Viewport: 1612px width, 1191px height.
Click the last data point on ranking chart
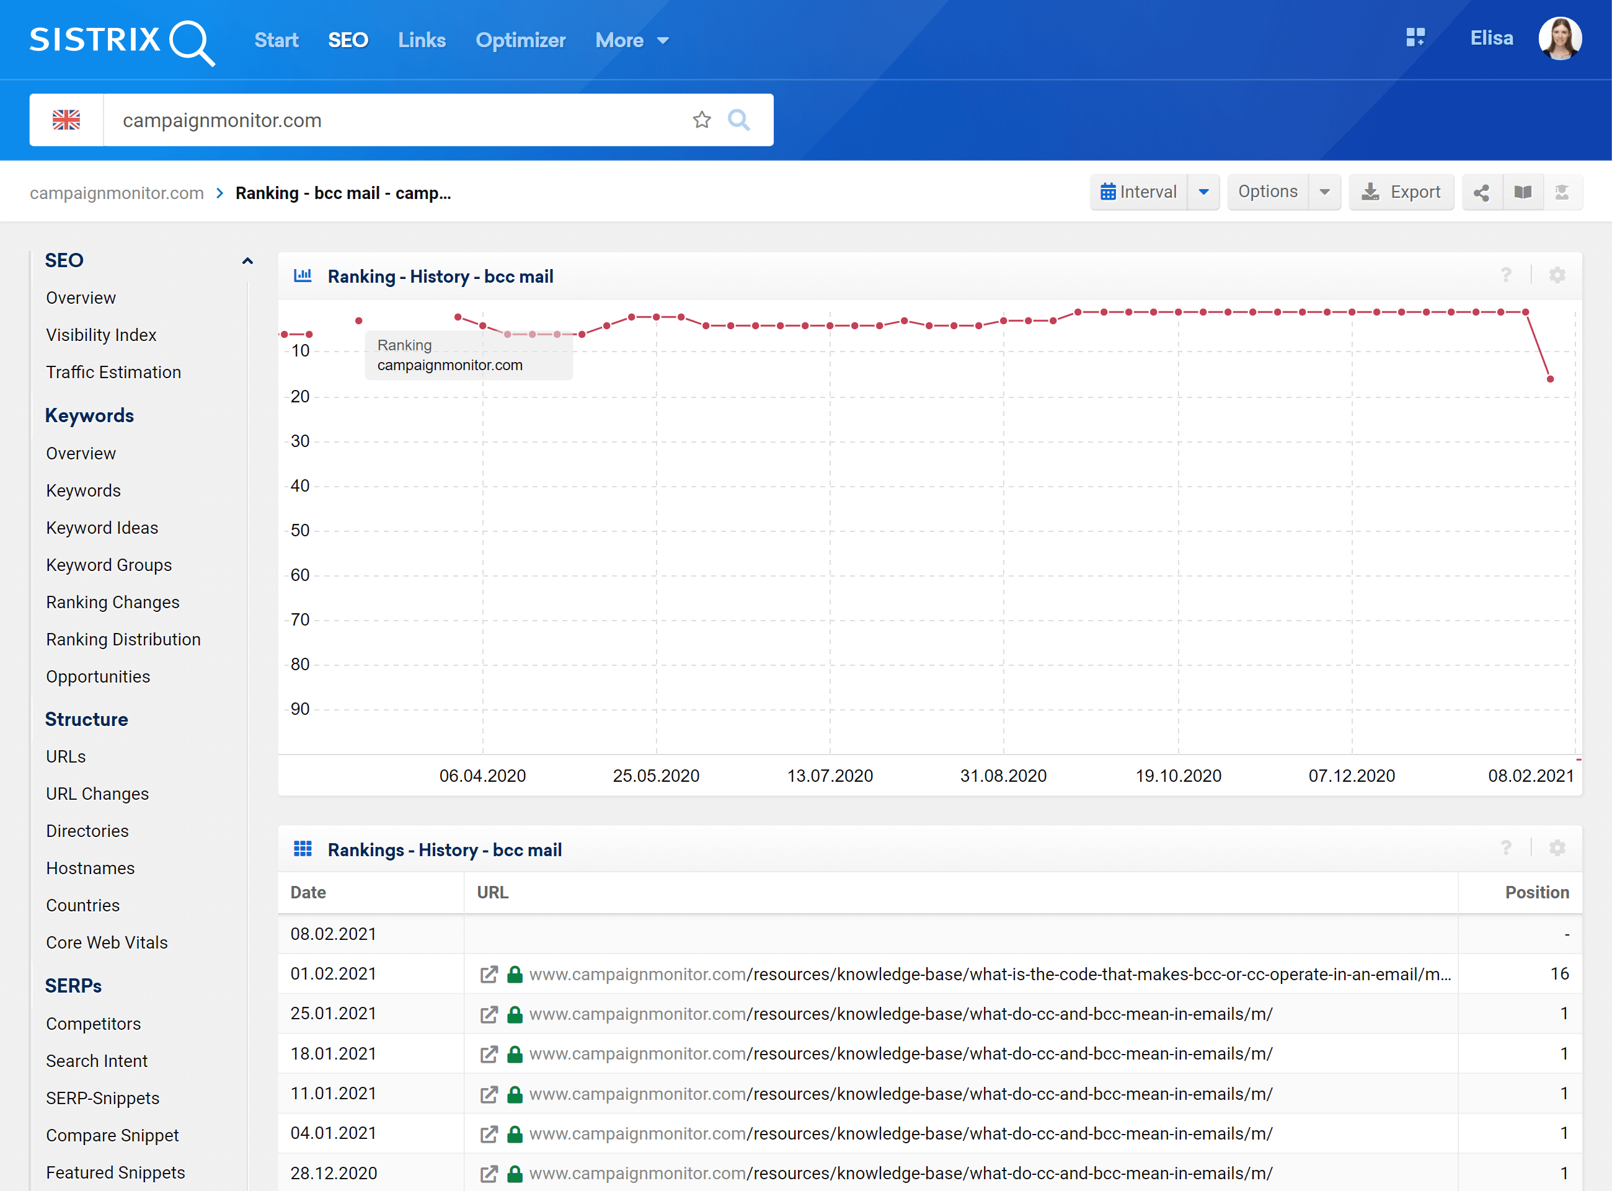(1550, 379)
